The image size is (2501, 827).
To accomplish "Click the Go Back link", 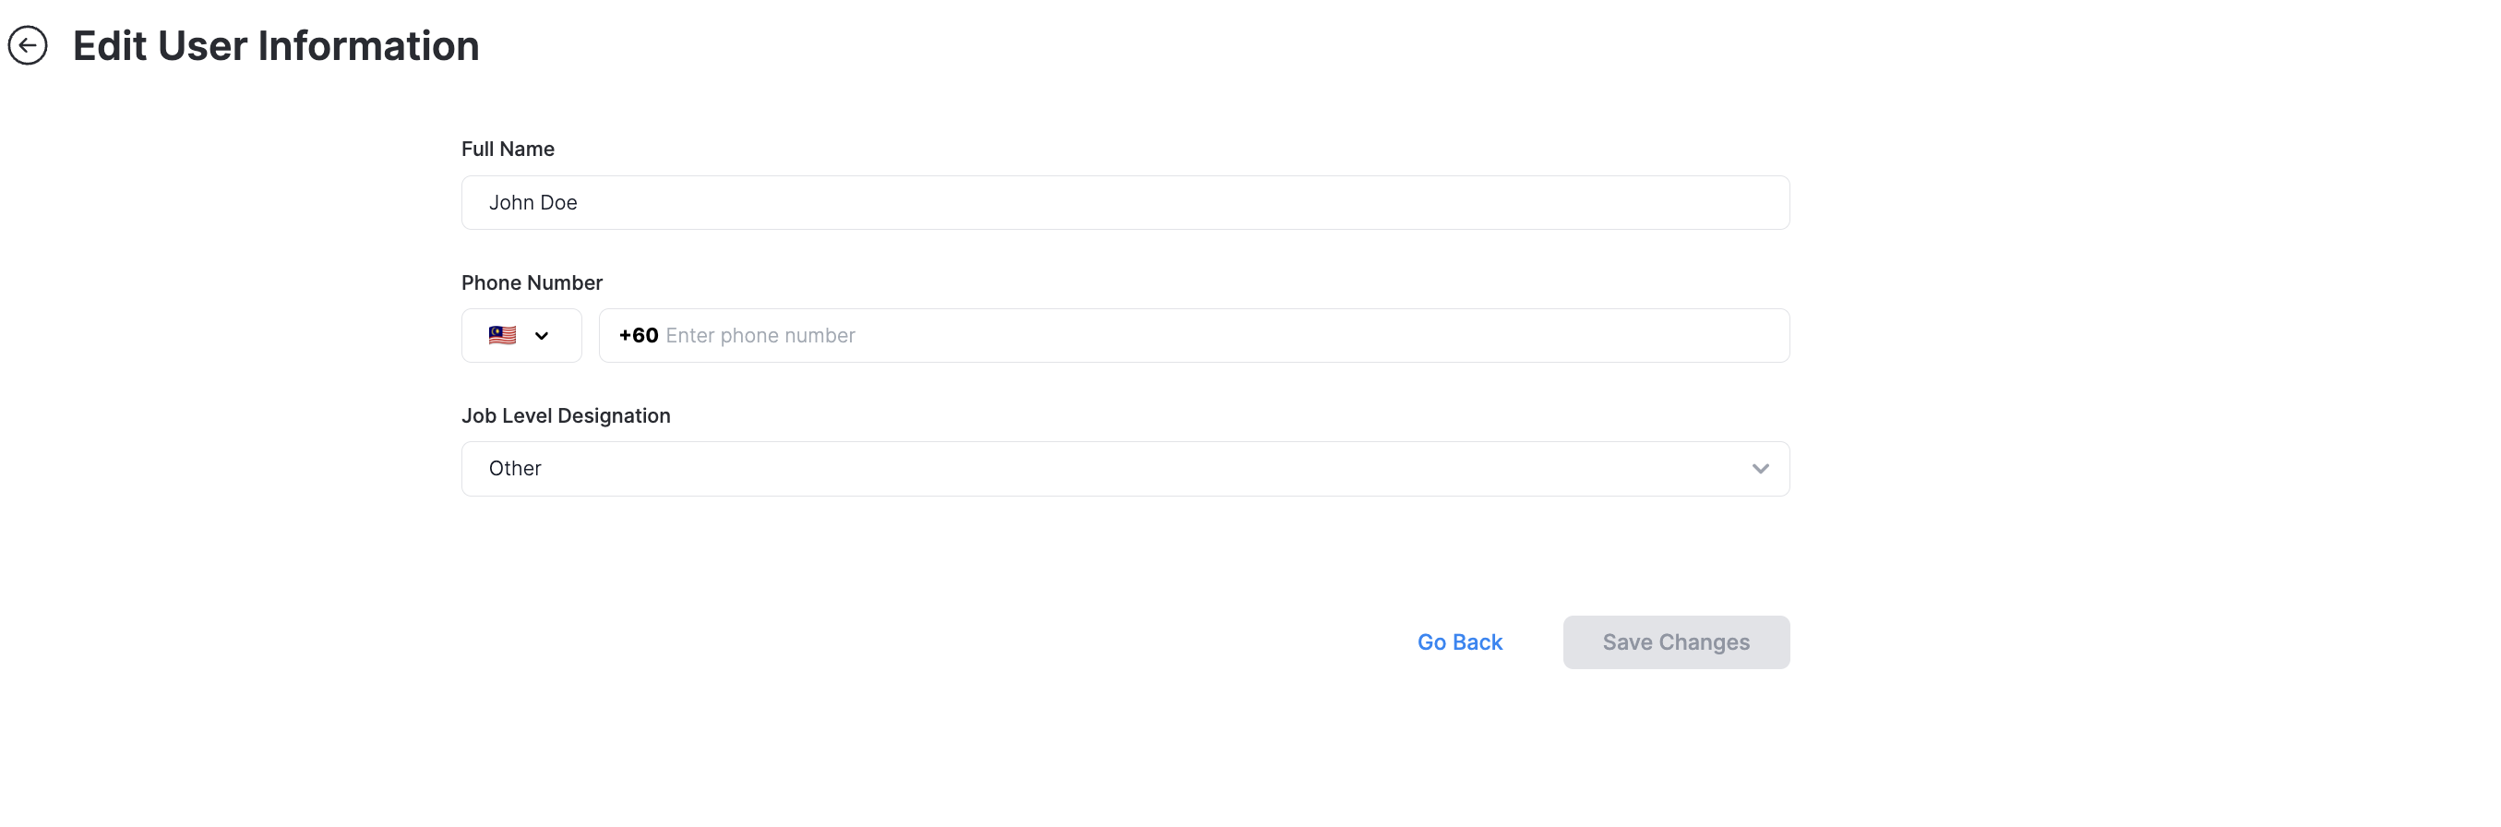I will [x=1459, y=642].
